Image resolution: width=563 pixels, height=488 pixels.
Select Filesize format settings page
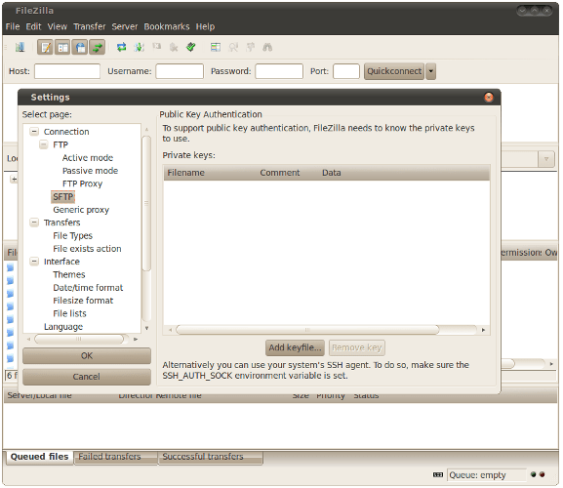click(83, 301)
